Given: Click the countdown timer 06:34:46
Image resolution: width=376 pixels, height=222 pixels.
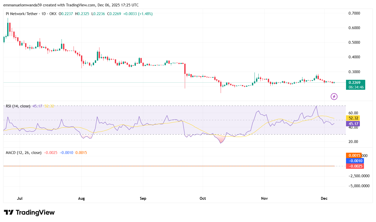Looking at the screenshot, I should click(356, 87).
